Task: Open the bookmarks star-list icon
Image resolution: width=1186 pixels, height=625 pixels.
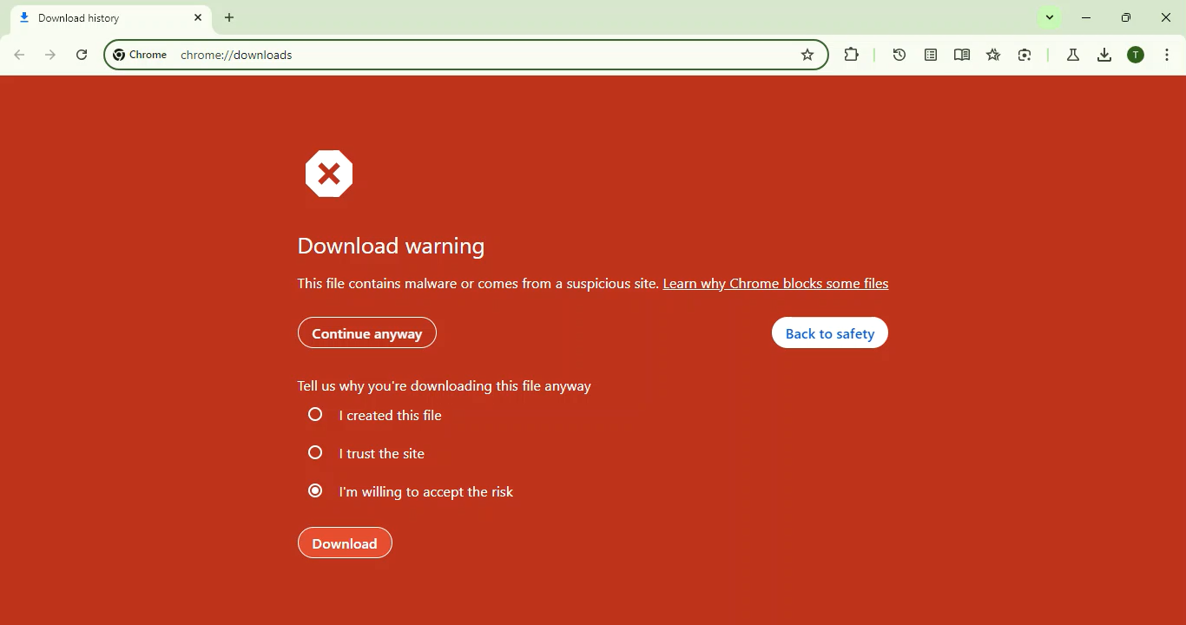Action: (993, 55)
